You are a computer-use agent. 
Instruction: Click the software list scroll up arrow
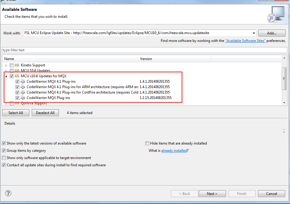[x=284, y=58]
